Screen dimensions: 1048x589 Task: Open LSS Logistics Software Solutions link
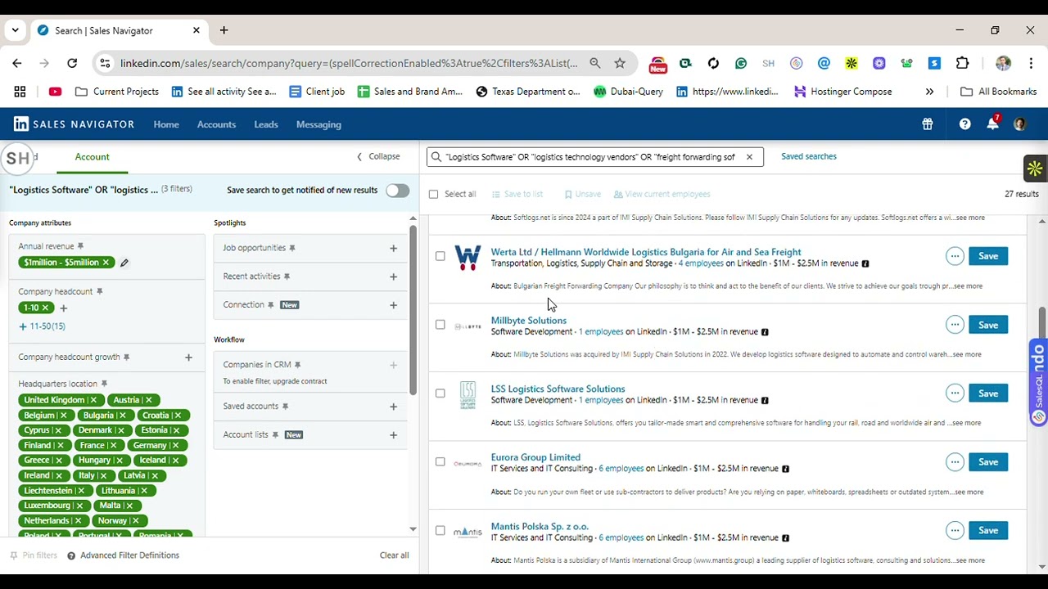[558, 389]
